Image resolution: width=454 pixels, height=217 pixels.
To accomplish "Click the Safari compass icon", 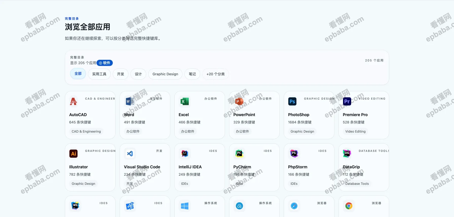I will [294, 206].
